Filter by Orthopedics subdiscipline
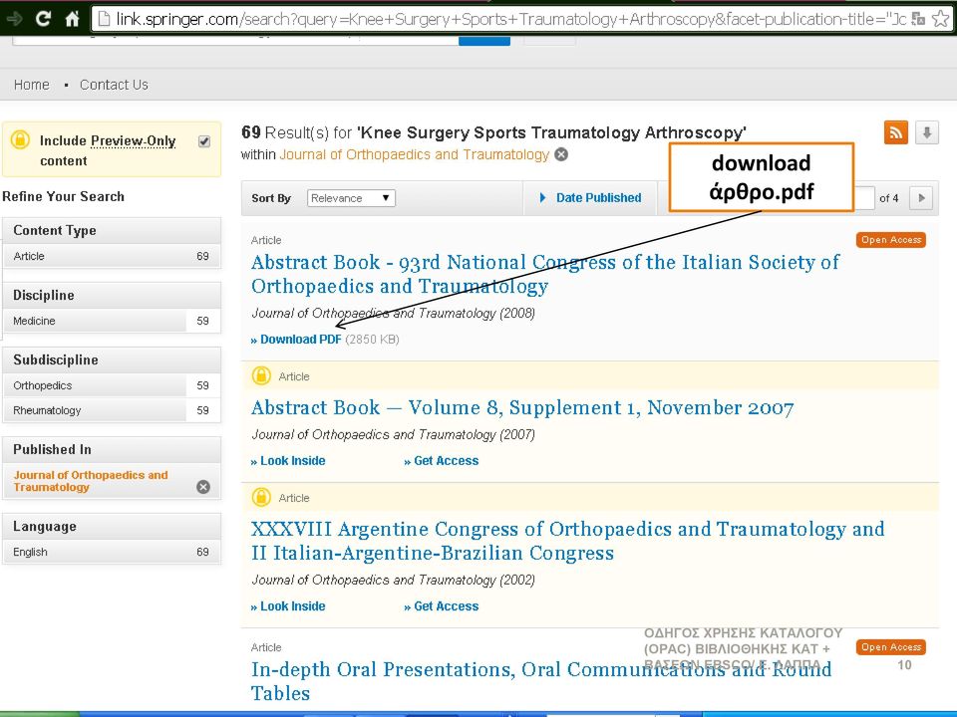957x717 pixels. 111,385
